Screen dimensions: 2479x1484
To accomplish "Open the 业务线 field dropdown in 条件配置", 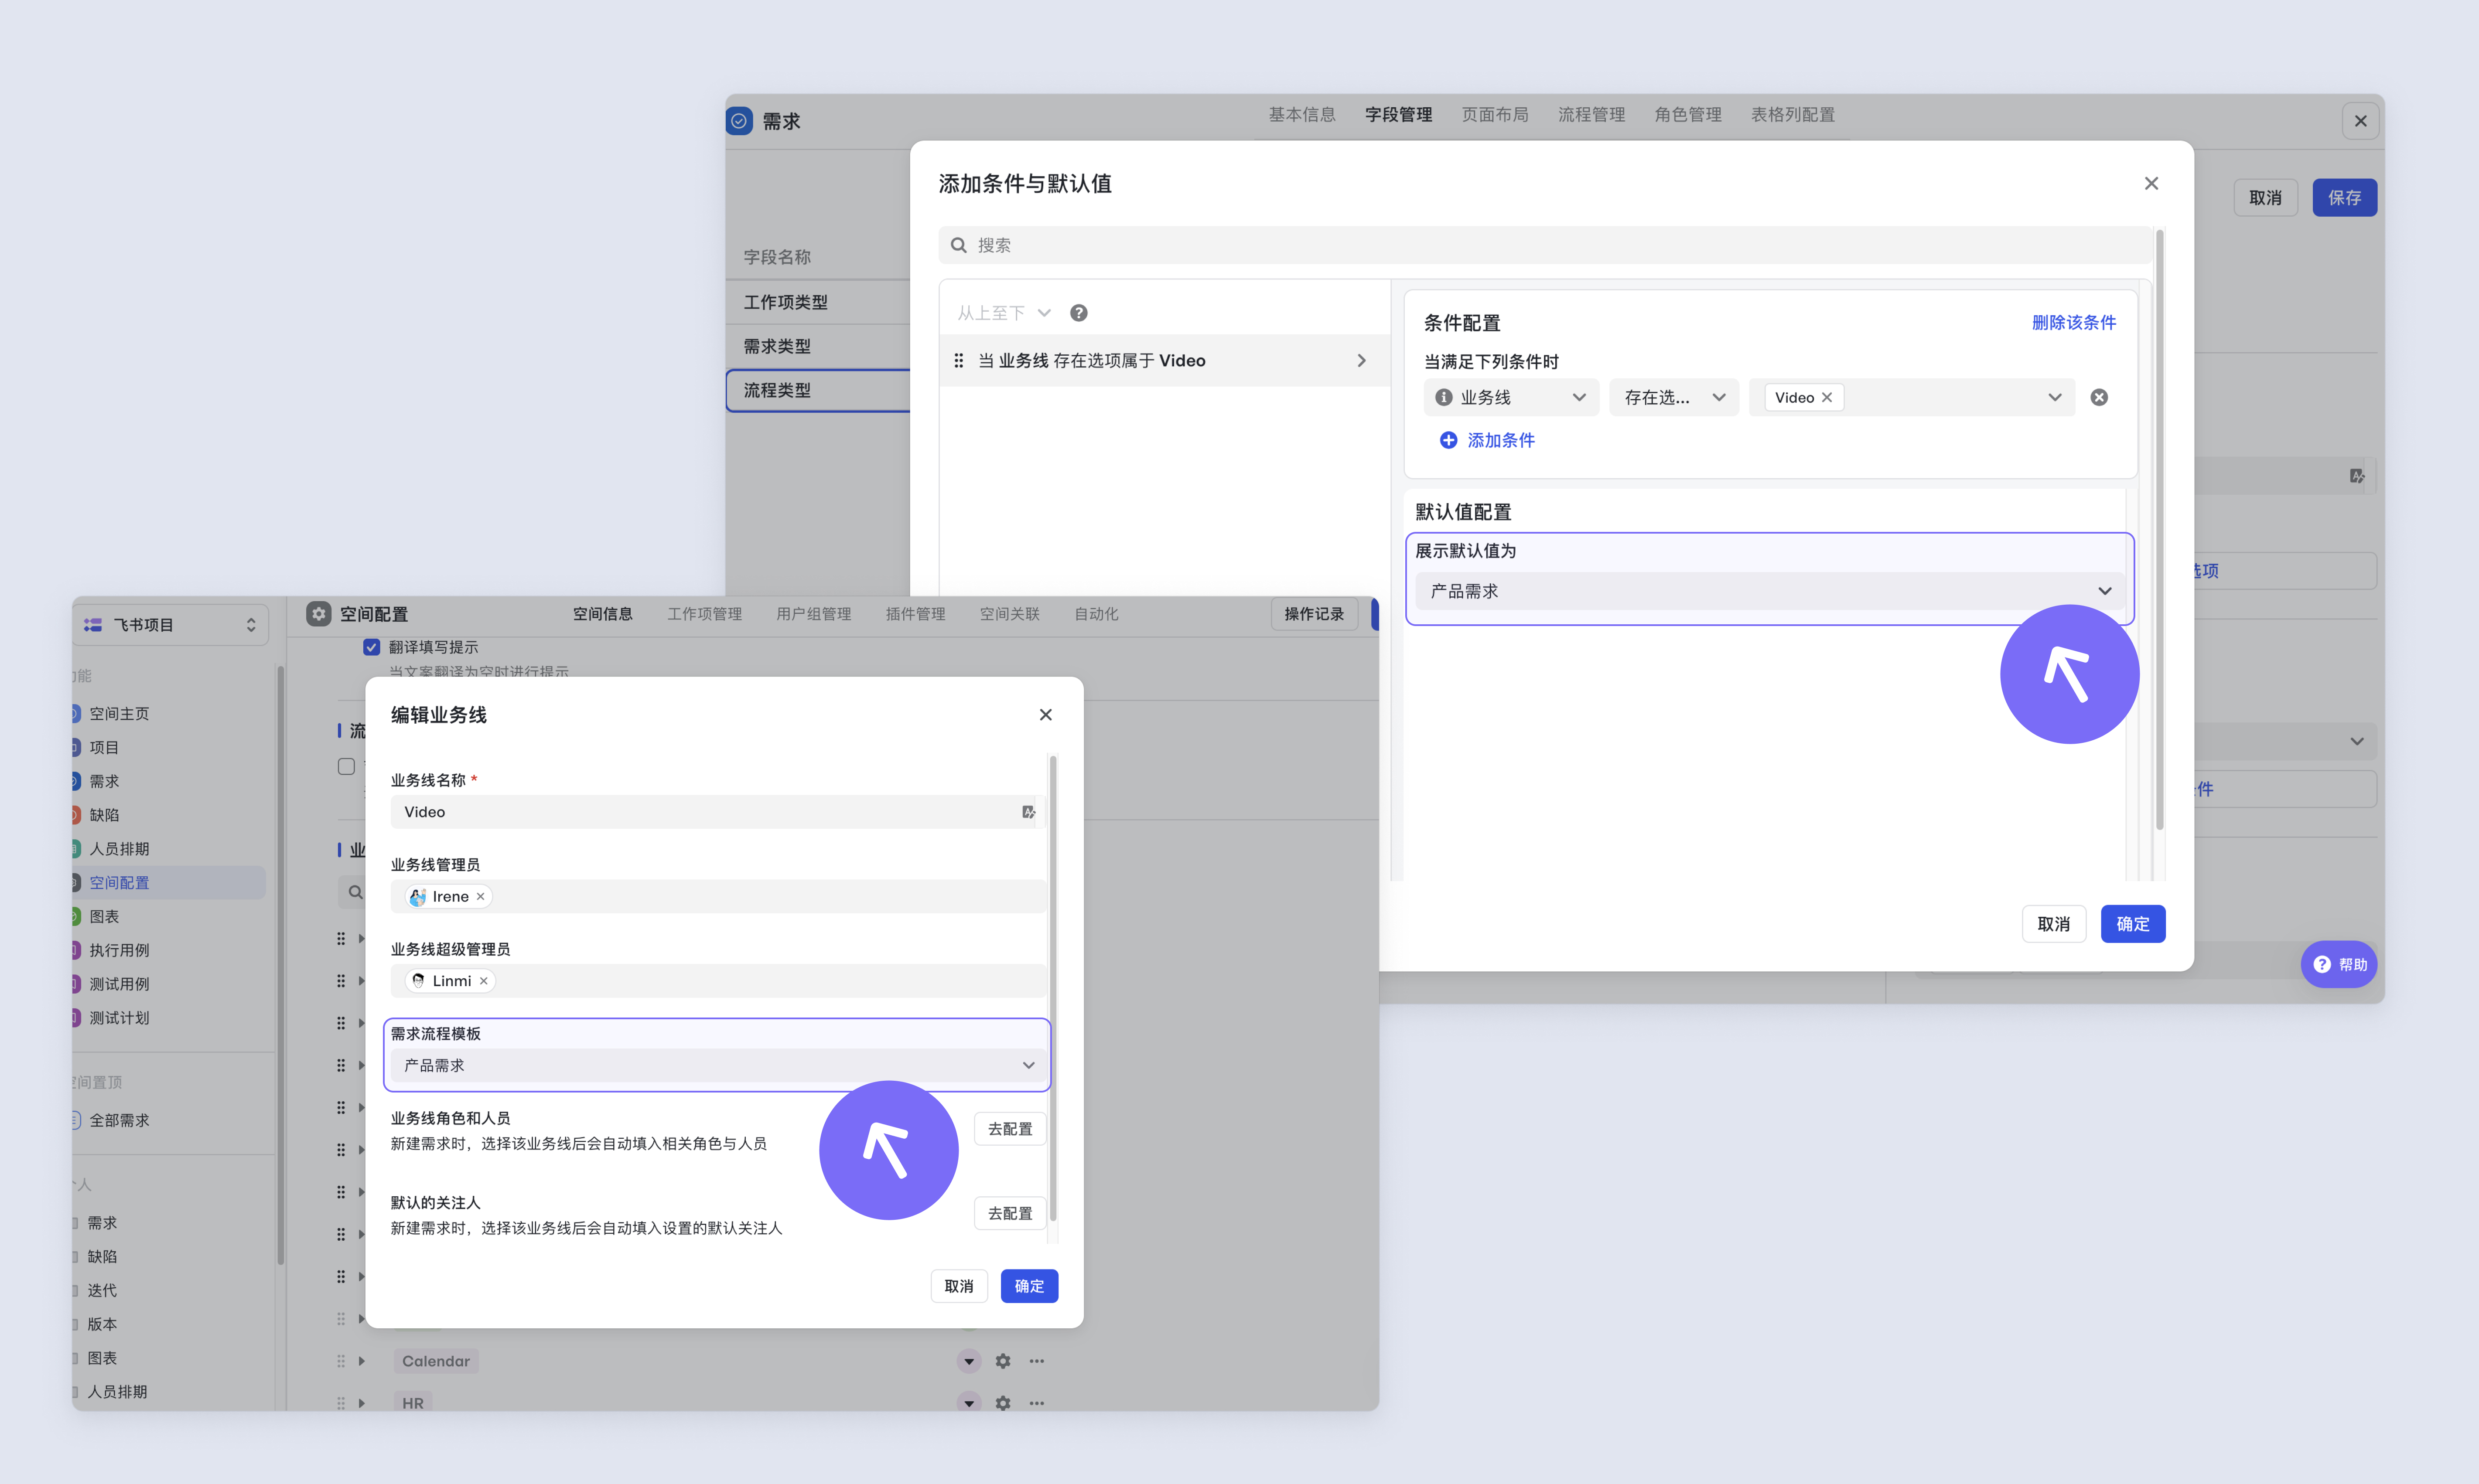I will point(1511,397).
